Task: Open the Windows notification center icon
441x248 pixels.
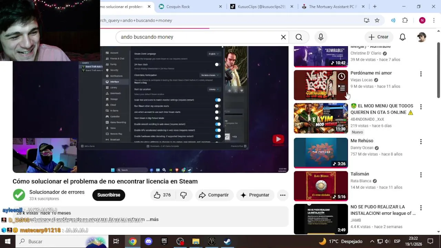Action: (x=430, y=241)
